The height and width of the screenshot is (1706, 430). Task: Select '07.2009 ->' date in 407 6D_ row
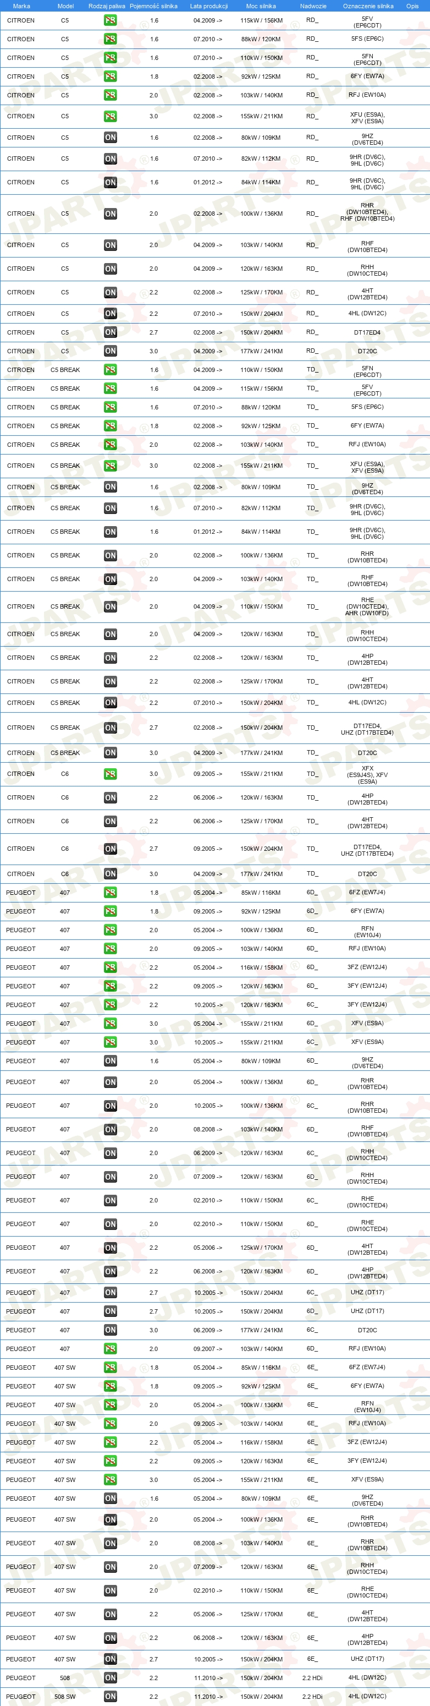point(208,1177)
